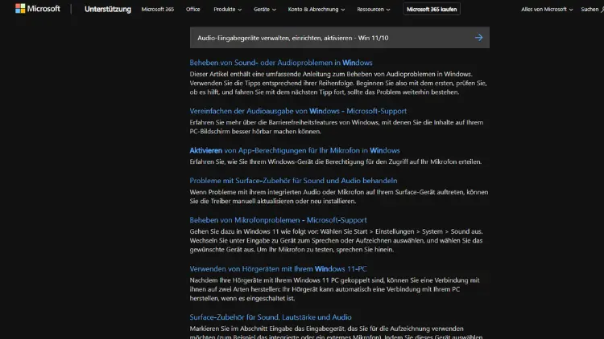Expand the Konto & Abrechnung dropdown

coord(316,9)
